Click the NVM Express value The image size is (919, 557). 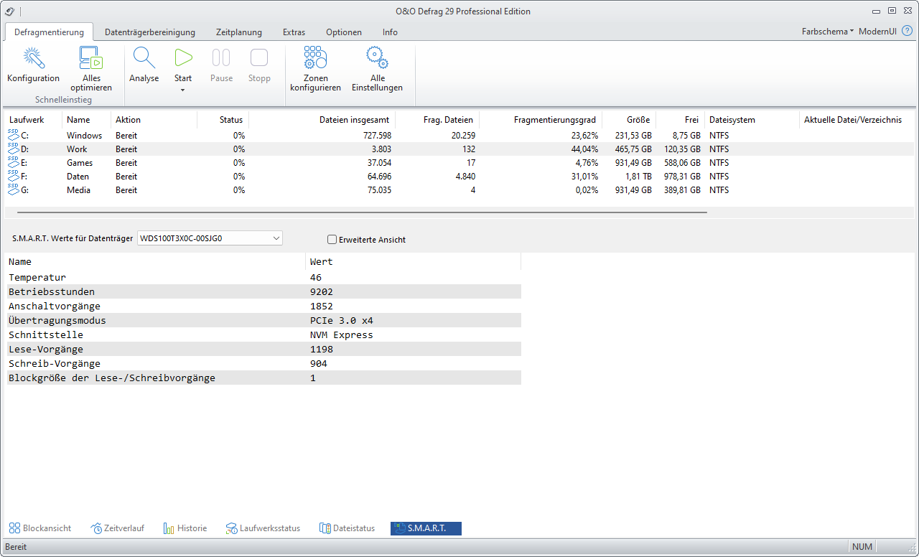342,334
